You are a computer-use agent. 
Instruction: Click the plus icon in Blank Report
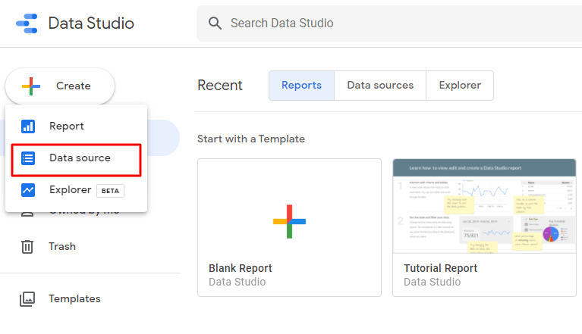pos(289,221)
